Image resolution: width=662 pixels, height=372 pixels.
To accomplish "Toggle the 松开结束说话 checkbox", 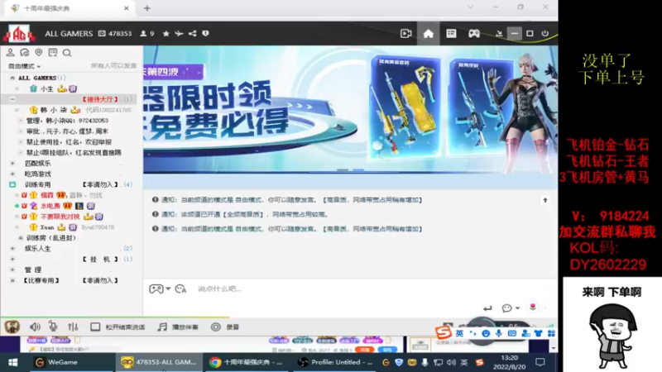I will (95, 327).
